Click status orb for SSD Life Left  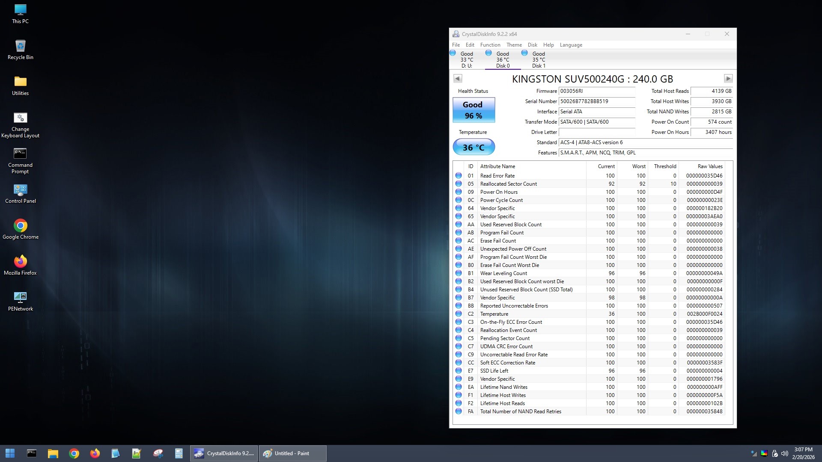(x=459, y=371)
